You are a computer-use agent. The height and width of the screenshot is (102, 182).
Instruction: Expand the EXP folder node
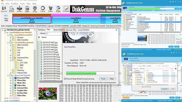tap(11, 55)
